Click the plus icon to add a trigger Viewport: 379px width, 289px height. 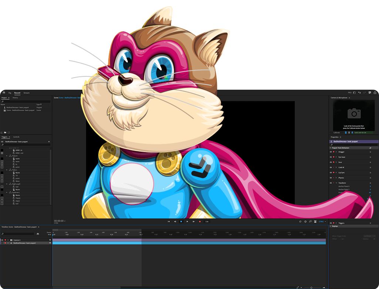(49, 141)
